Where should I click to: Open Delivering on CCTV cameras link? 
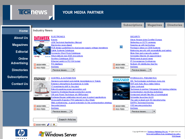pos(143,42)
